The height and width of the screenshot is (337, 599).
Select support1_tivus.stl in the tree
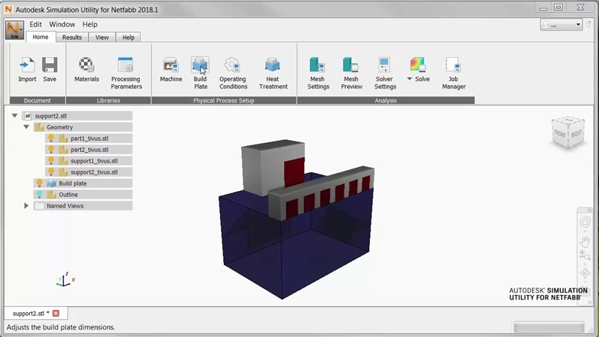tap(94, 161)
